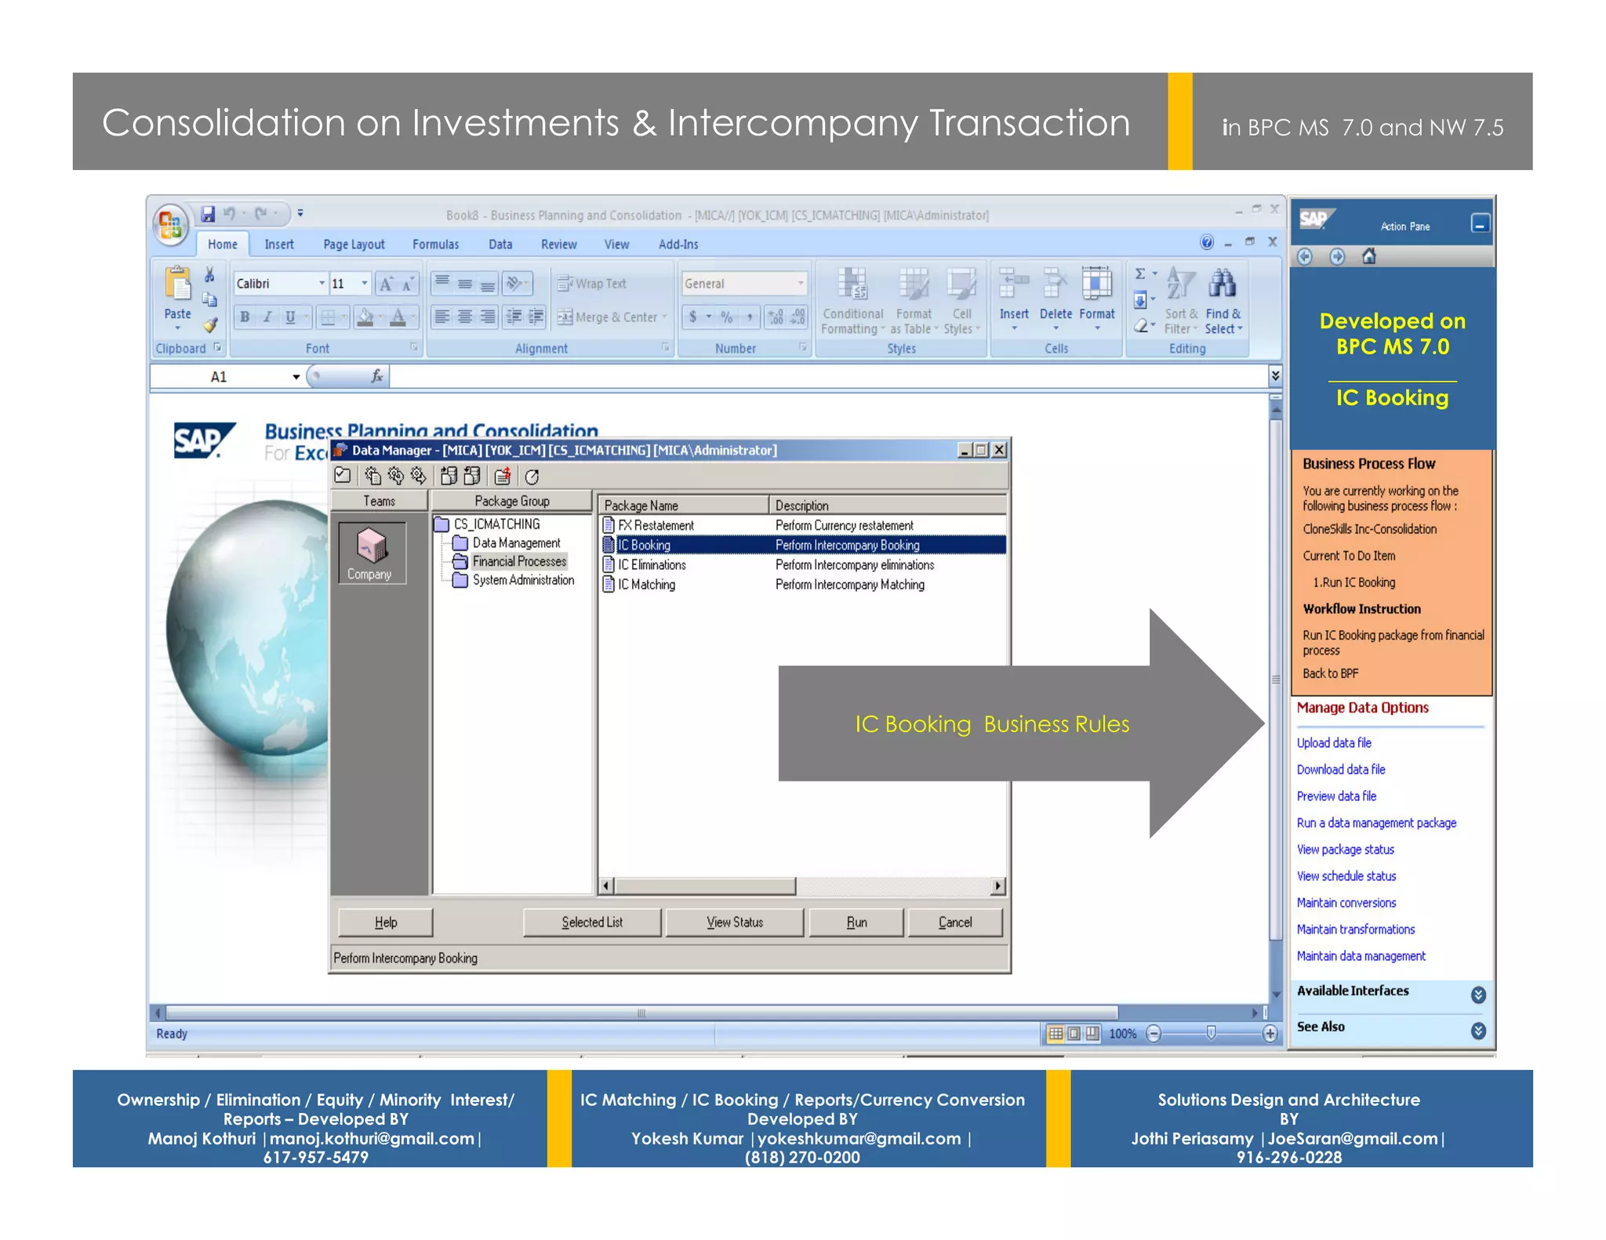
Task: Select the Financial Processes folder
Action: 511,562
